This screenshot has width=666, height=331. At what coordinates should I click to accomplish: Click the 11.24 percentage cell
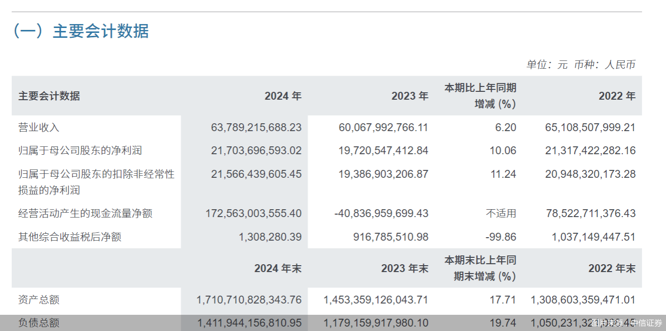[x=503, y=174]
